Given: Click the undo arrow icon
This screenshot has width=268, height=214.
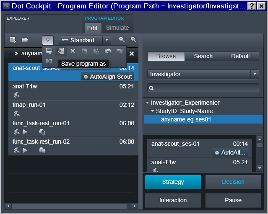Looking at the screenshot, I should (x=108, y=51).
